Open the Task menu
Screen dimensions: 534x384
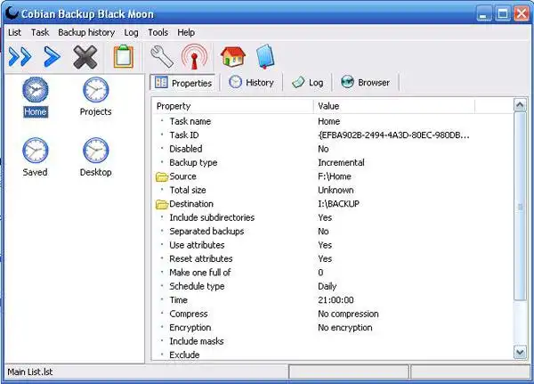(40, 32)
